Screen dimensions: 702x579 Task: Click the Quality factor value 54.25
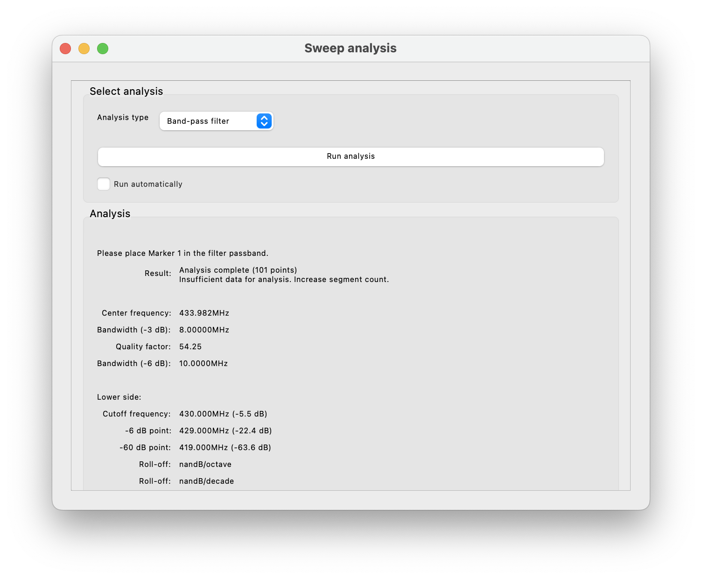(190, 346)
